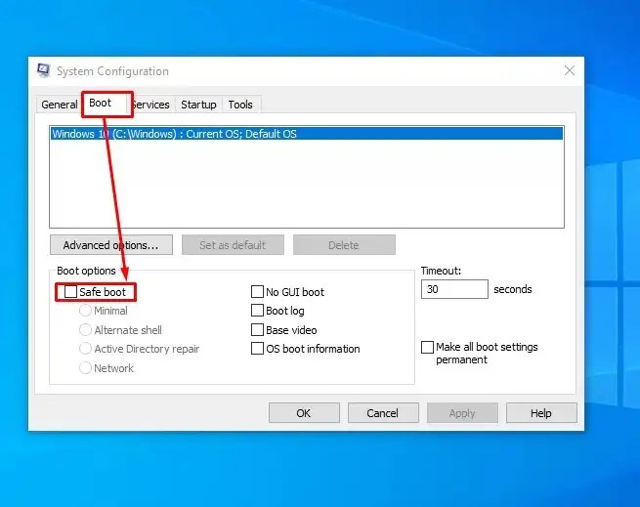Switch to the General tab
Viewport: 640px width, 507px height.
tap(60, 105)
